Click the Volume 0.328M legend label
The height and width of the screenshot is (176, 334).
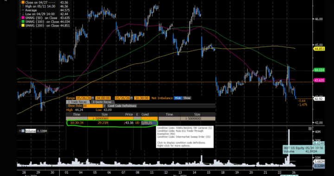[x=36, y=131]
